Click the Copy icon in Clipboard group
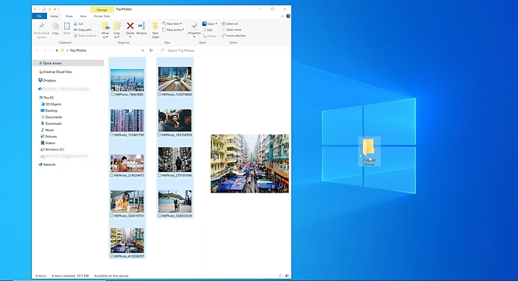 point(56,26)
